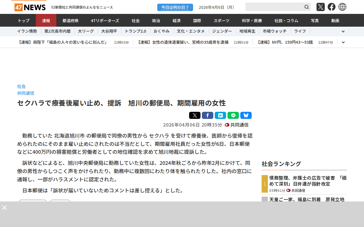Click the 共同通信 credit beside article timestamp
Image resolution: width=364 pixels, height=227 pixels.
pos(239,125)
